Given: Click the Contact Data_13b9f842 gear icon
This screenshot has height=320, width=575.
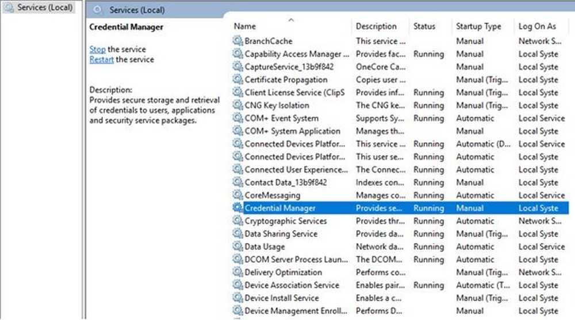Looking at the screenshot, I should [x=237, y=182].
